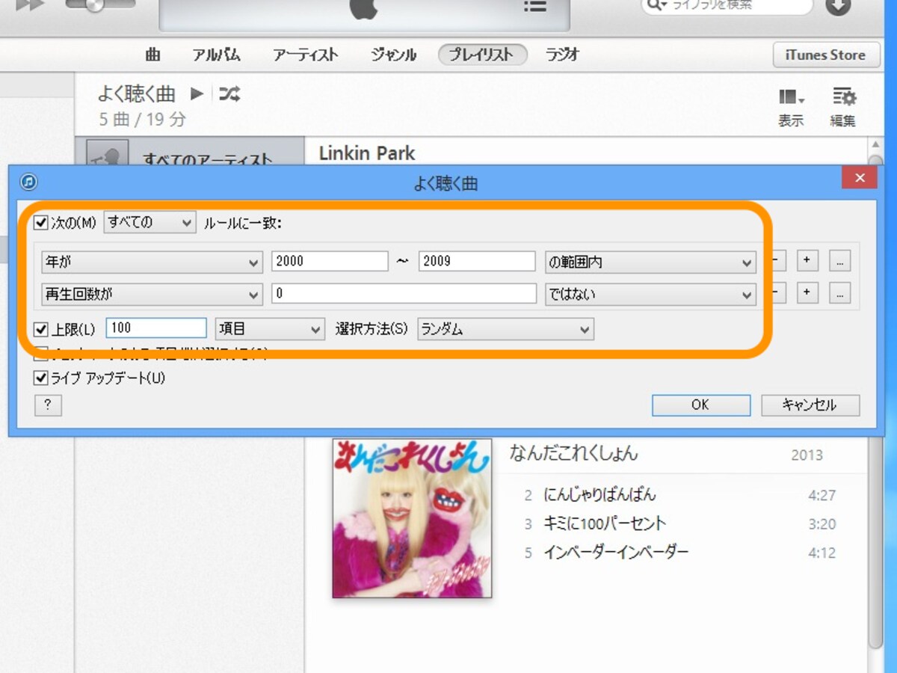This screenshot has height=673, width=897.
Task: Click the play count value field showing 0
Action: coord(404,293)
